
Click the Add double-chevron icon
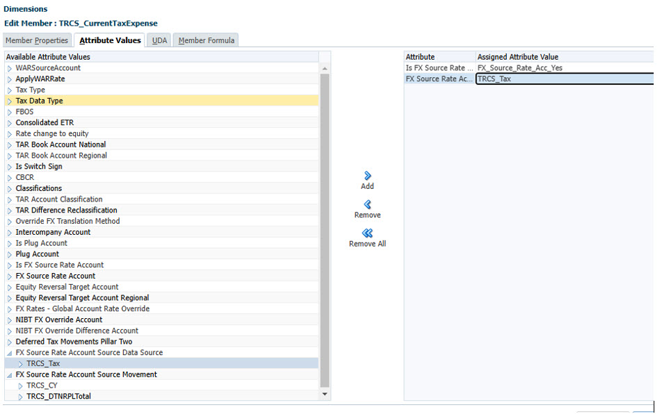(x=367, y=175)
